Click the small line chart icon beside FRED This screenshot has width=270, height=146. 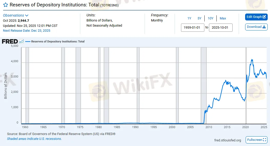click(x=21, y=41)
